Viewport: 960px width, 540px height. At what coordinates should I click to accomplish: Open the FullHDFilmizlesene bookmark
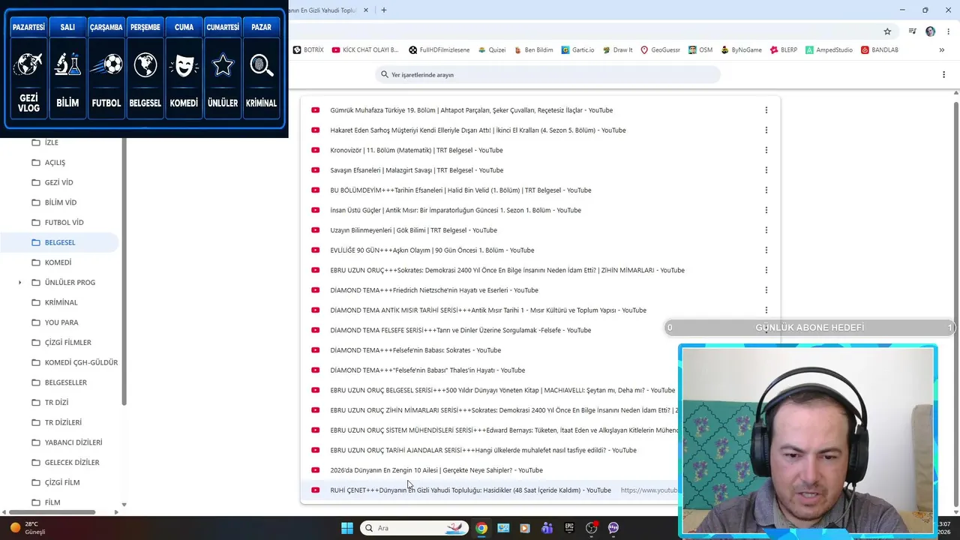(x=439, y=50)
